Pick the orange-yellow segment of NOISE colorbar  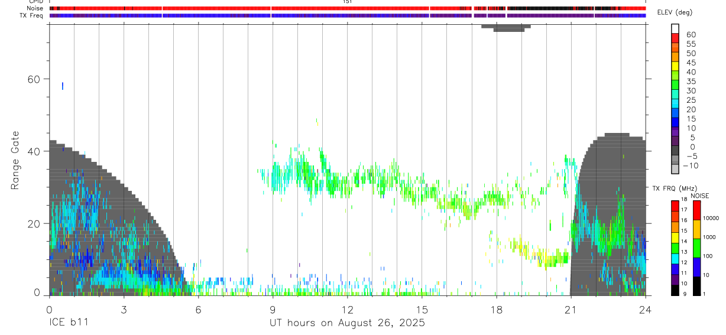pos(697,229)
